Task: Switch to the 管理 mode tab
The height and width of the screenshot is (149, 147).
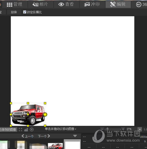Action: click(15, 4)
